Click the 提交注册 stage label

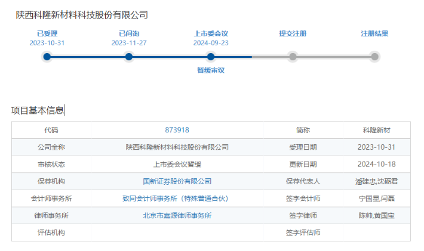click(293, 34)
